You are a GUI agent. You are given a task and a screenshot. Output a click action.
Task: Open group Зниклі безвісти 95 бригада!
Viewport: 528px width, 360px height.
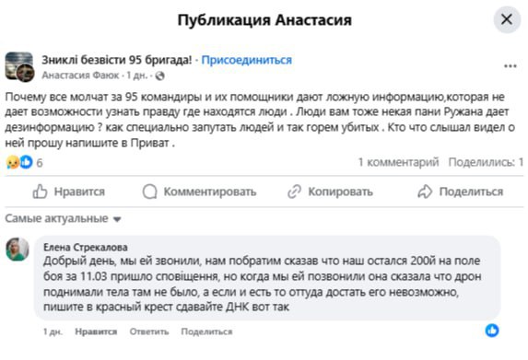coord(116,60)
